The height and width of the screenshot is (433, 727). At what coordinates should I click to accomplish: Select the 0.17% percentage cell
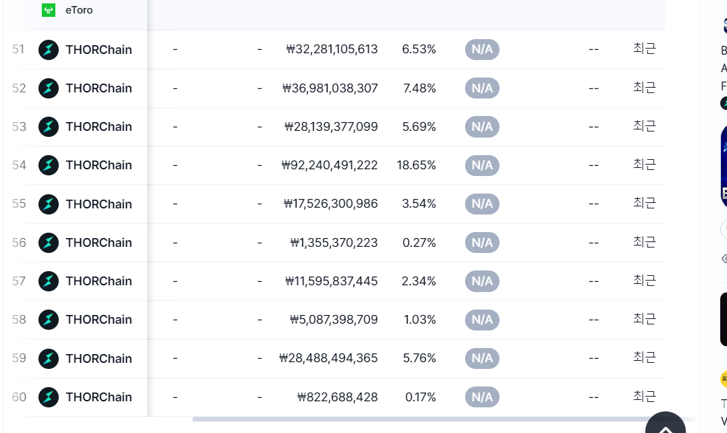pyautogui.click(x=421, y=397)
